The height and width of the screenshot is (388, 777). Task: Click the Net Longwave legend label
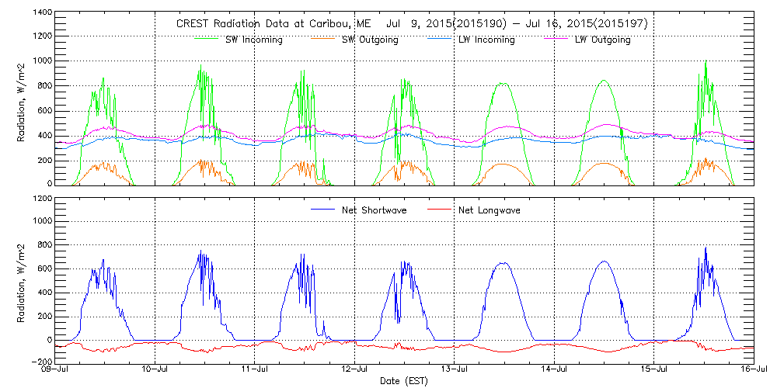pyautogui.click(x=489, y=210)
